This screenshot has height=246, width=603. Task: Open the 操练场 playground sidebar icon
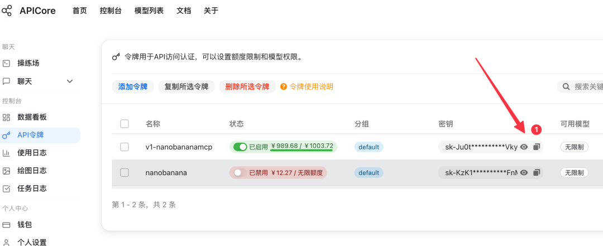point(6,63)
